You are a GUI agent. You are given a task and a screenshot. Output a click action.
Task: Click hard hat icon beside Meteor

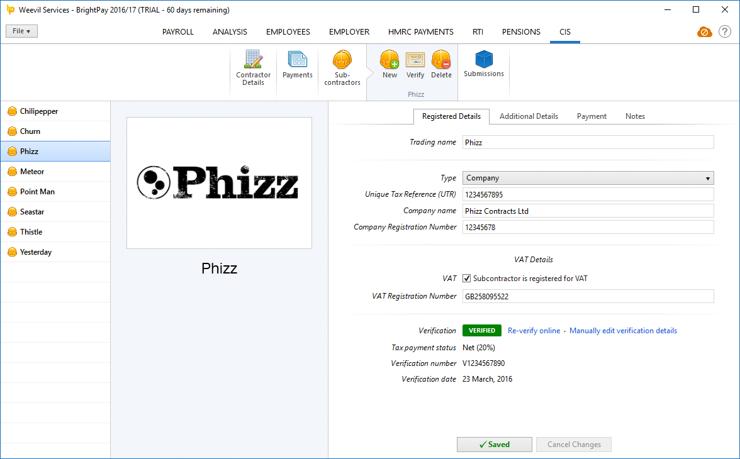pos(13,172)
